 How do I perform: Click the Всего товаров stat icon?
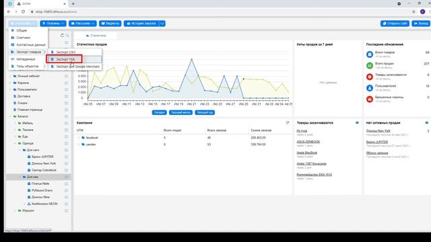click(370, 54)
